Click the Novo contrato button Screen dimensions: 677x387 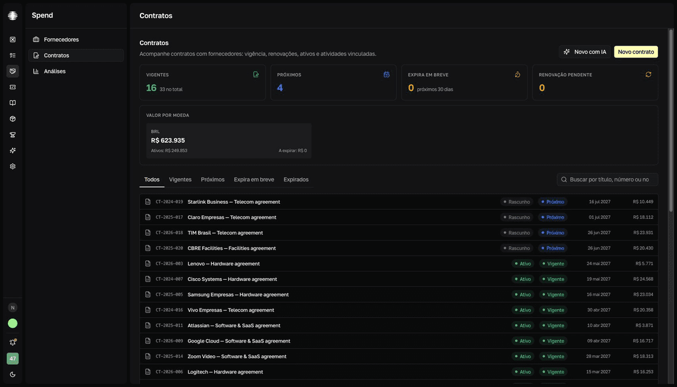[636, 52]
